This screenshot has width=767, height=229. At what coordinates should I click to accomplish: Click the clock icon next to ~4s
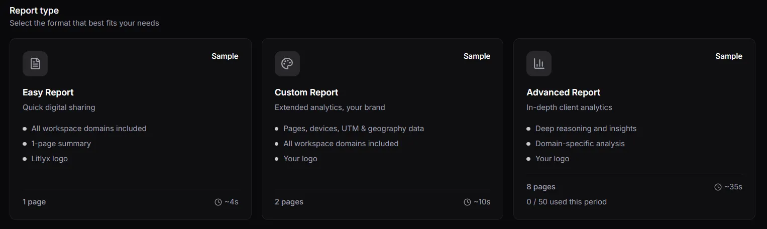[x=218, y=202]
